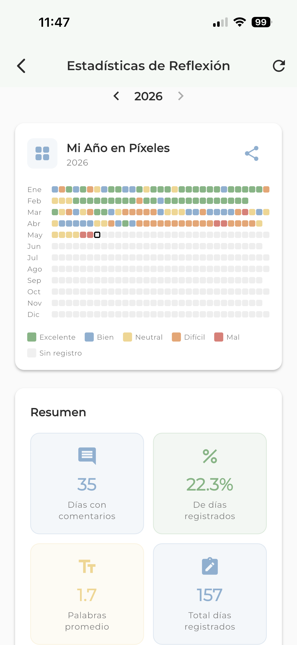This screenshot has height=645, width=297.
Task: Tap the Palabras promedio card
Action: pyautogui.click(x=87, y=594)
